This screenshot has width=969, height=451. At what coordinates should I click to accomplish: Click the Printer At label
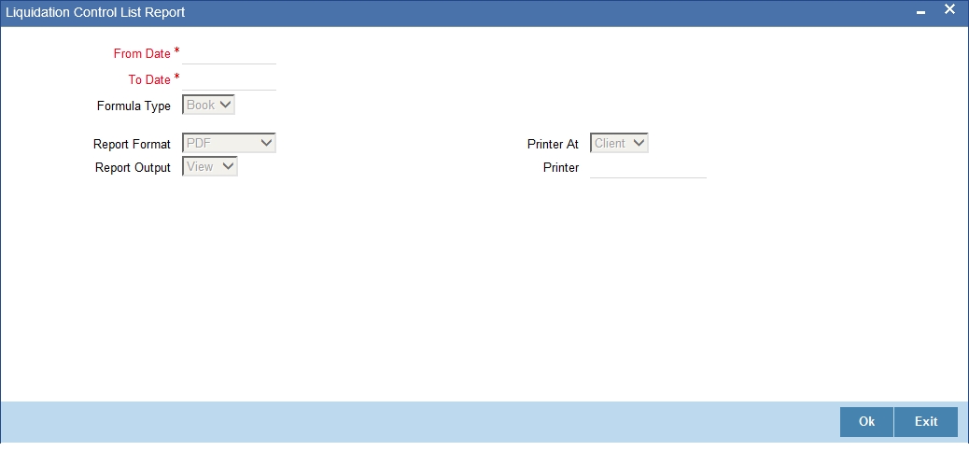point(553,144)
